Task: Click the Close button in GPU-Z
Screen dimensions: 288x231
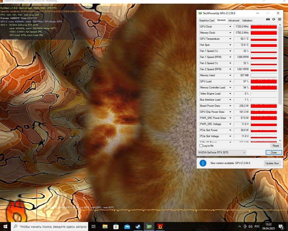Action: [x=274, y=152]
